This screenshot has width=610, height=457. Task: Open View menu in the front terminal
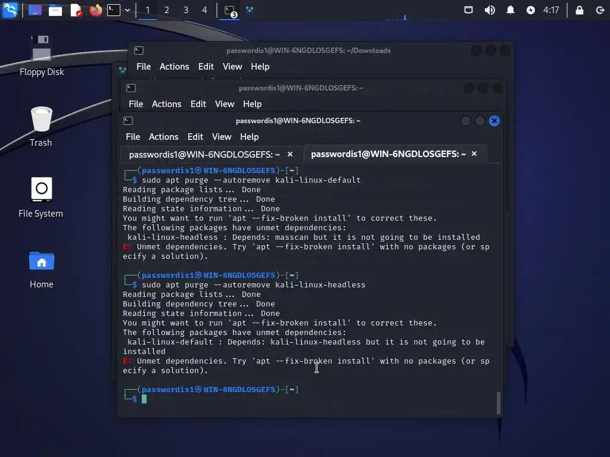(x=222, y=137)
